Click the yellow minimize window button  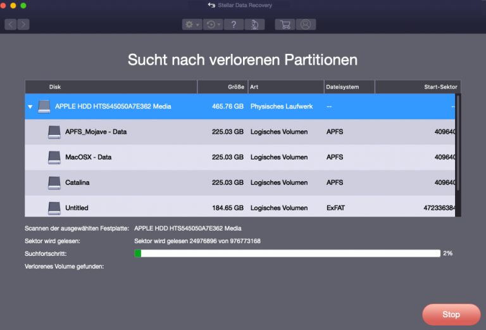click(x=13, y=6)
